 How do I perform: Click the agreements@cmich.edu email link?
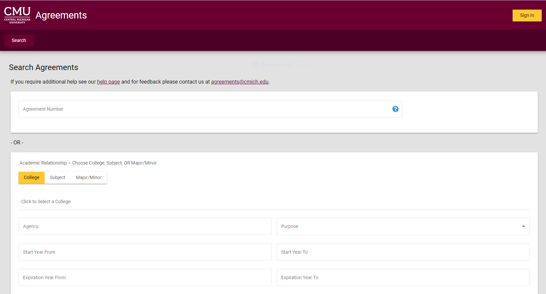pyautogui.click(x=240, y=82)
